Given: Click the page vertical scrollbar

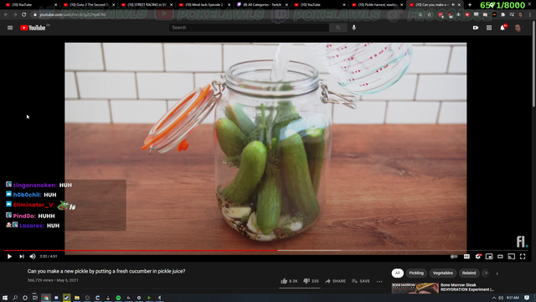Looking at the screenshot, I should point(533,65).
